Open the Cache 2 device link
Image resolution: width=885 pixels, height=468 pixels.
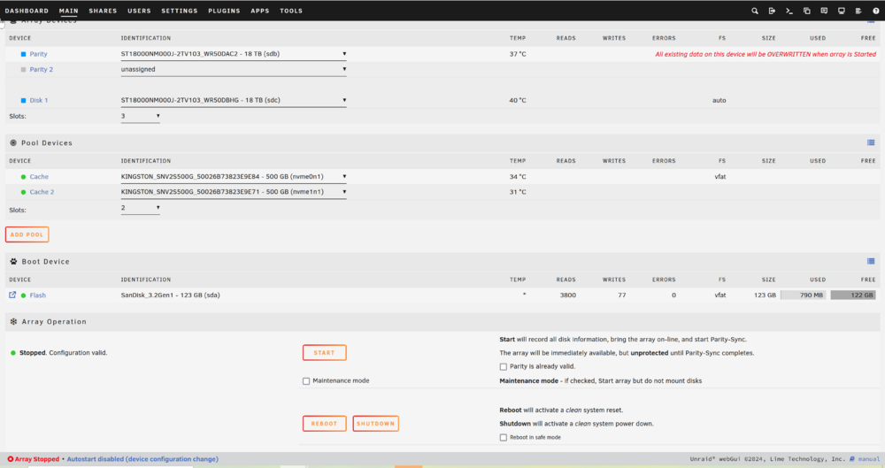42,192
